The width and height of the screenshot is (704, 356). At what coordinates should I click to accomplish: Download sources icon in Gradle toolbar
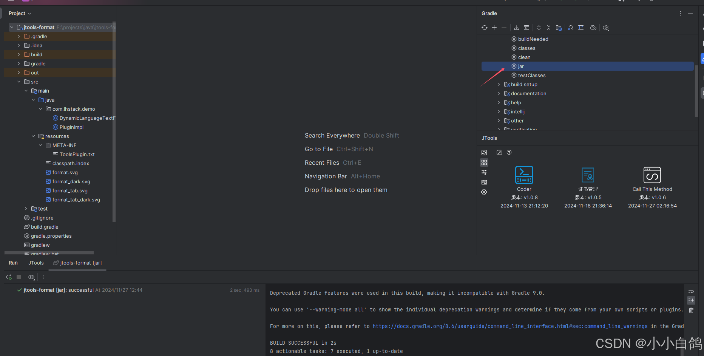point(517,28)
